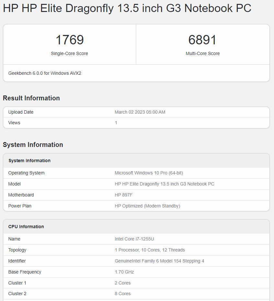The height and width of the screenshot is (301, 274).
Task: Select the Single-Core Score value 1769
Action: (70, 40)
